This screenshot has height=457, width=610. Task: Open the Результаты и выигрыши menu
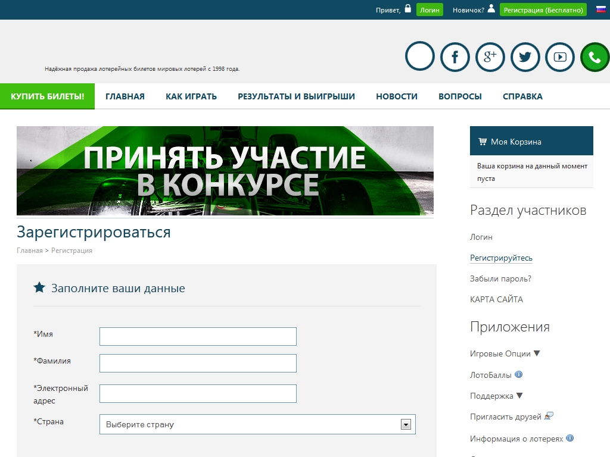[x=296, y=96]
